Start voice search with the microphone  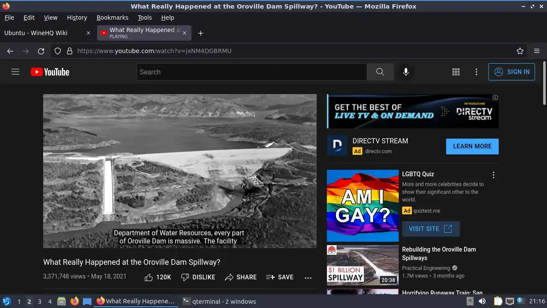(x=406, y=72)
